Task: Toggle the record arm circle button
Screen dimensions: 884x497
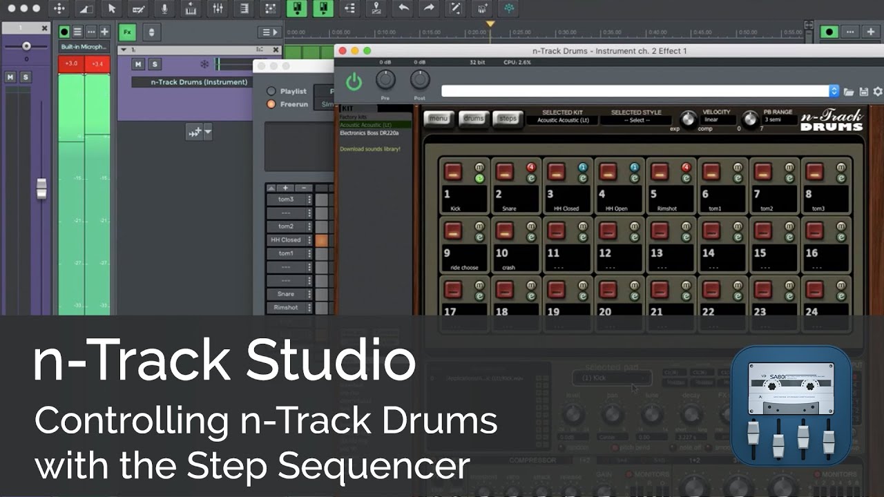Action: pyautogui.click(x=64, y=32)
